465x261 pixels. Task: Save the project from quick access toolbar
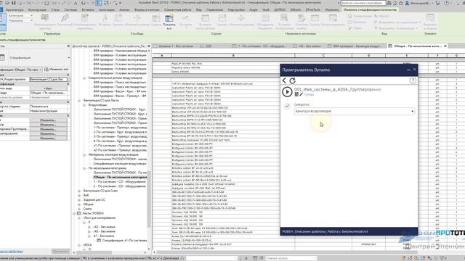(x=14, y=3)
